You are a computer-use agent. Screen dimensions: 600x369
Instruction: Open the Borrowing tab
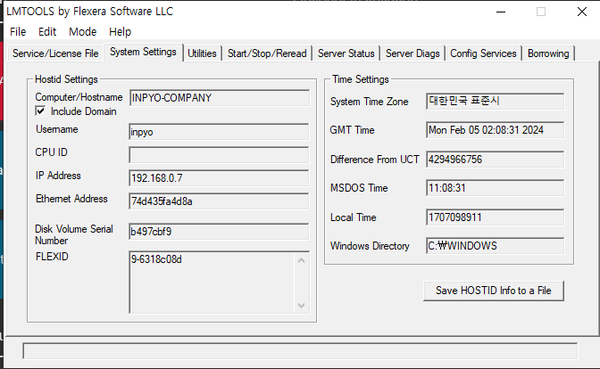(548, 53)
